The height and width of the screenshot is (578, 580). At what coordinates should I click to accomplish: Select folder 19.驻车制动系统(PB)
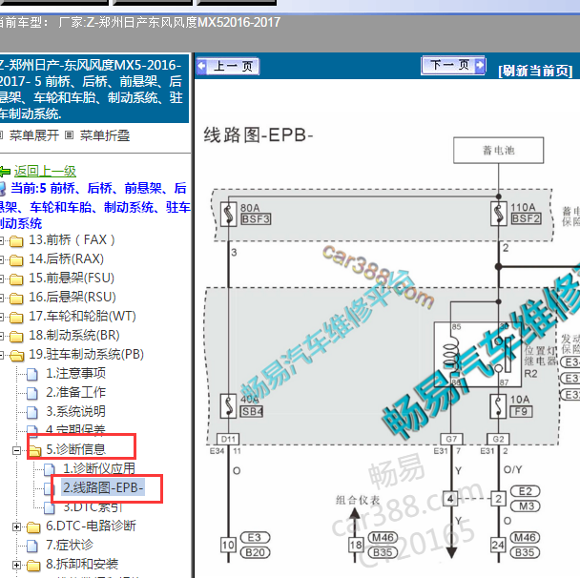86,355
